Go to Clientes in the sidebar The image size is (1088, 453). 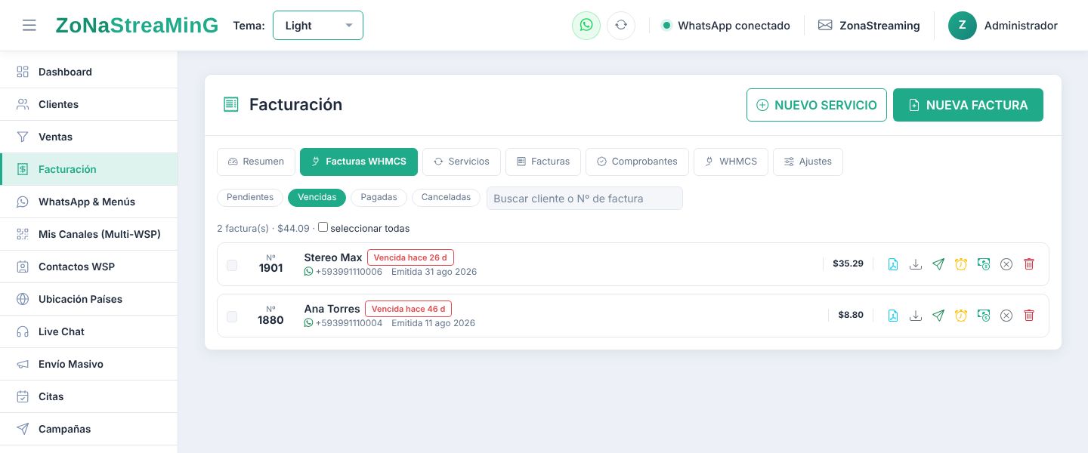pos(89,104)
